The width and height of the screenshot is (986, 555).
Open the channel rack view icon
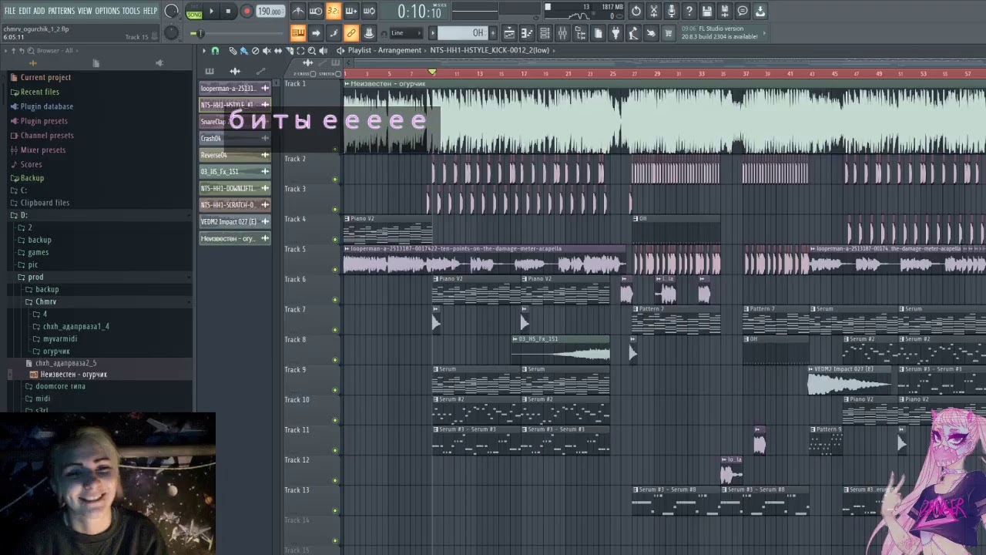click(545, 33)
